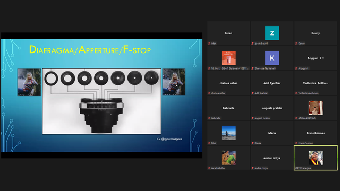
Task: Click the 'zoom baa04' name label
Action: click(x=261, y=44)
